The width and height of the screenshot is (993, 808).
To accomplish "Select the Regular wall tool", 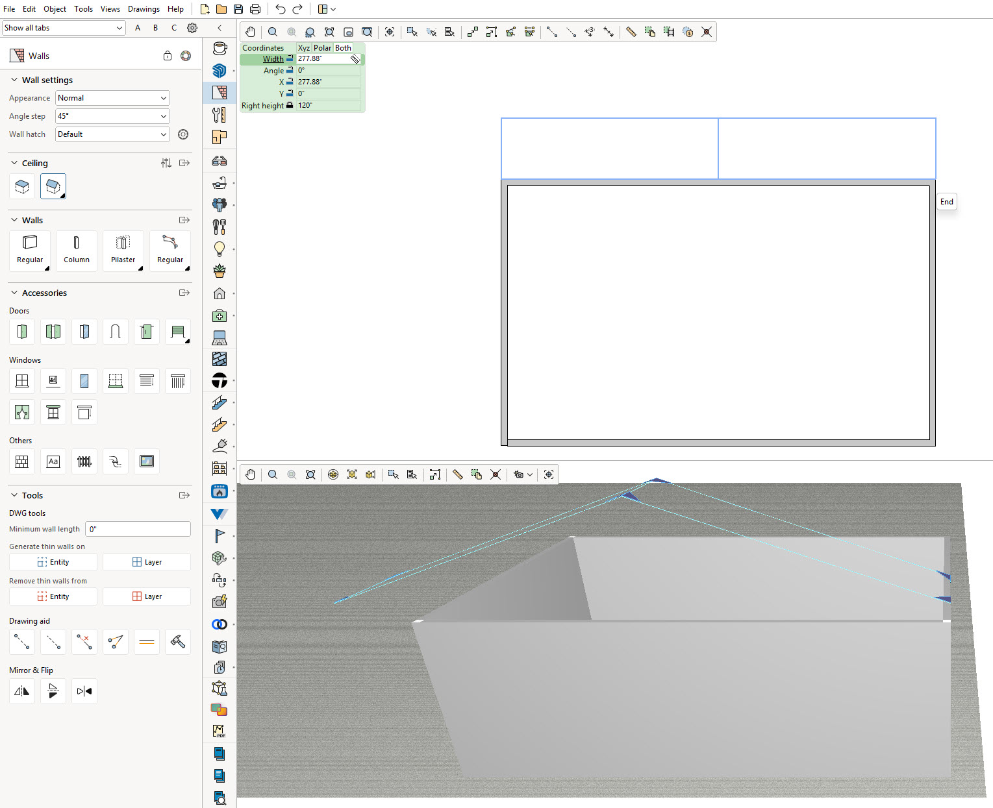I will [30, 250].
